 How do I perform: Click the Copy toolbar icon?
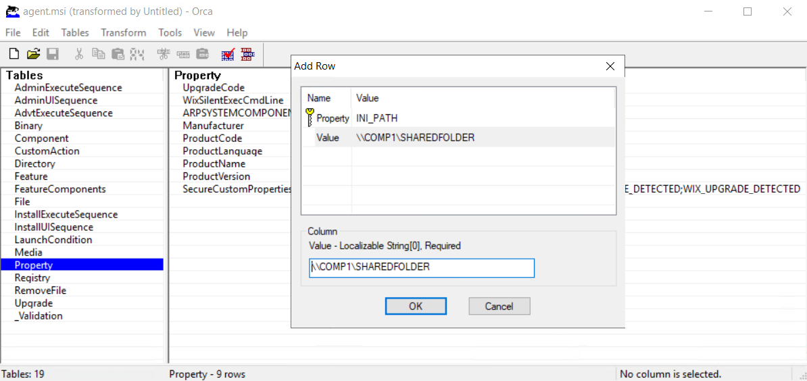(x=99, y=54)
